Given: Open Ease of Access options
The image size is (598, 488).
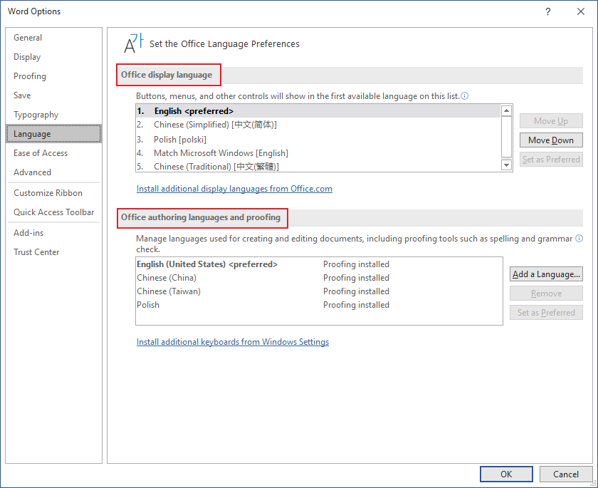Looking at the screenshot, I should (54, 153).
